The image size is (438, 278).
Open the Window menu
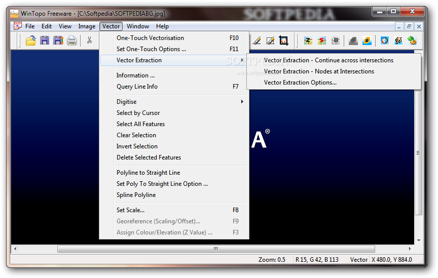click(138, 26)
